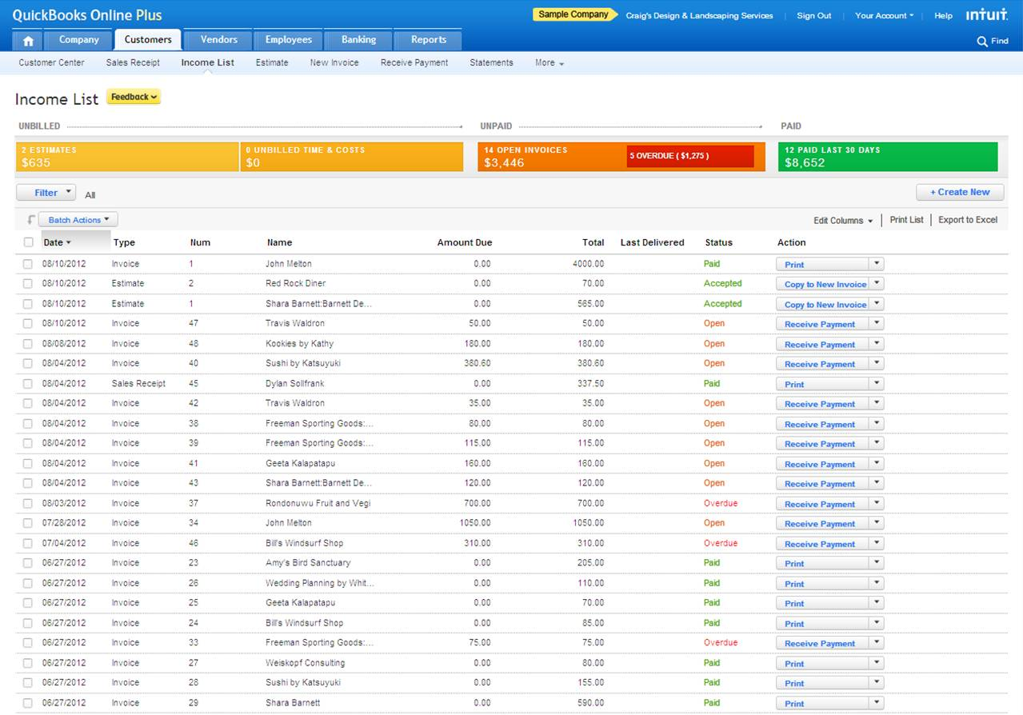Click Overdue status for Freeman Sporting Goods invoice 33
Image resolution: width=1023 pixels, height=715 pixels.
pos(721,642)
